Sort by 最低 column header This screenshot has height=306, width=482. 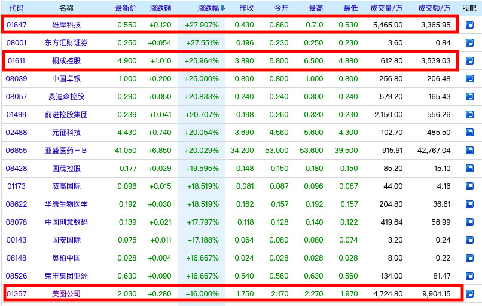pos(351,8)
